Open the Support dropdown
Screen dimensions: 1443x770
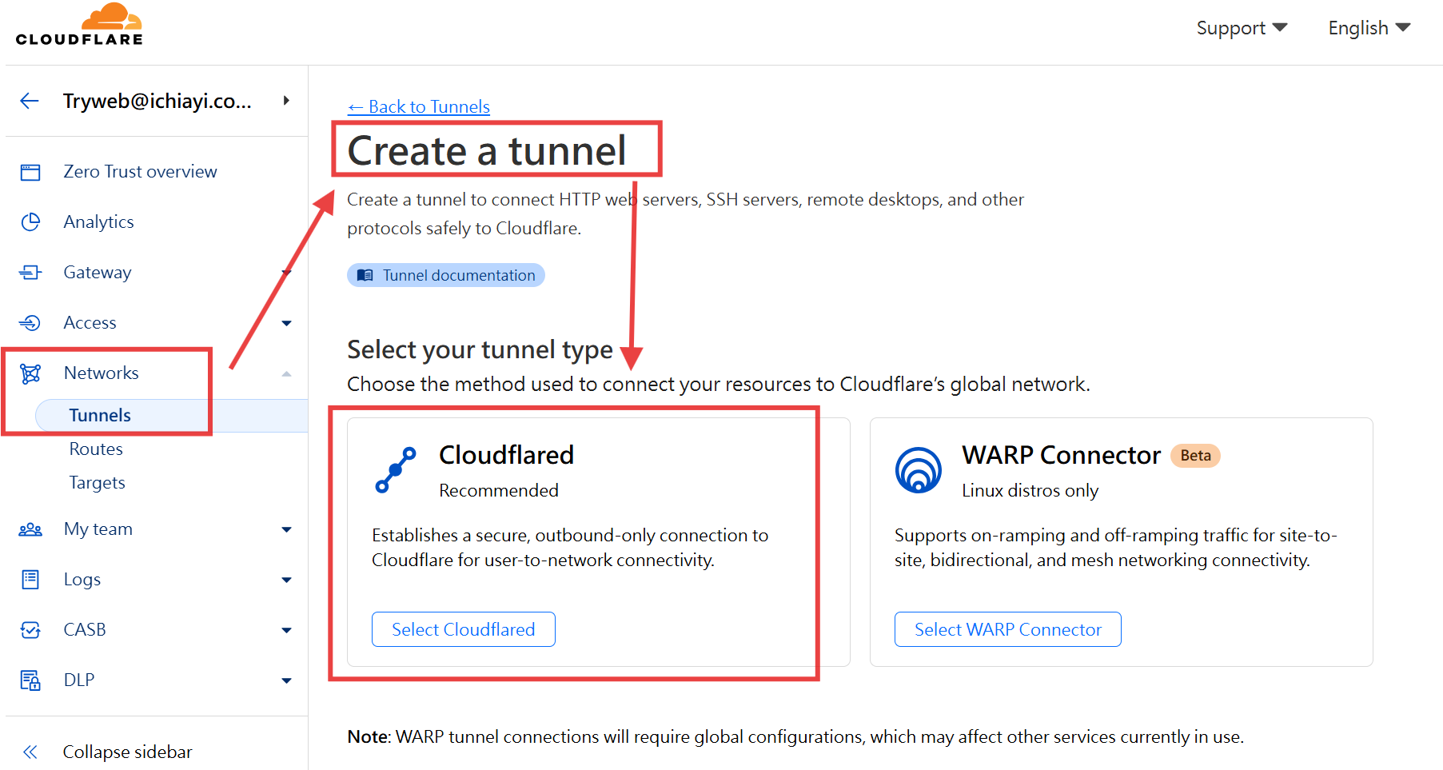1242,28
